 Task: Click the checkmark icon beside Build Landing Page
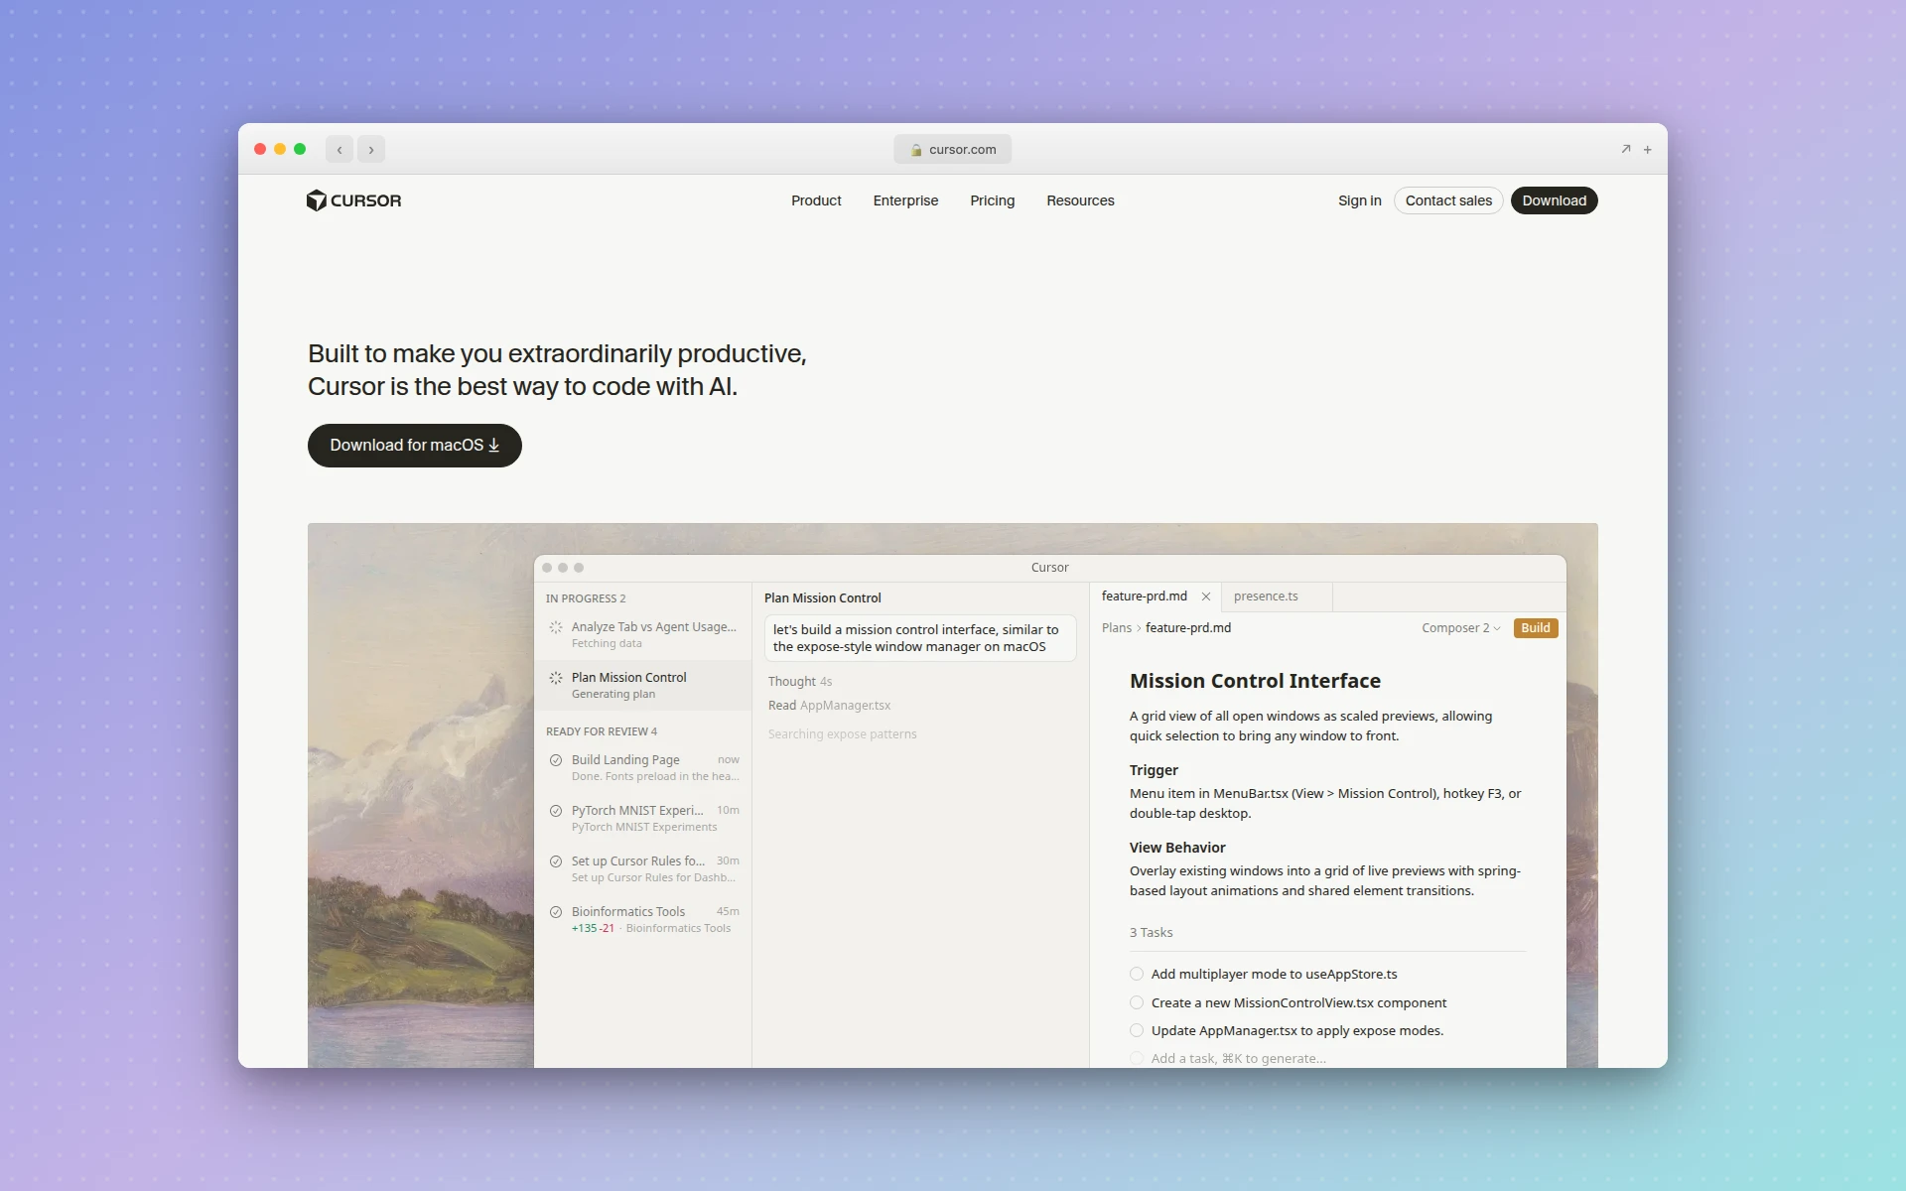tap(555, 760)
